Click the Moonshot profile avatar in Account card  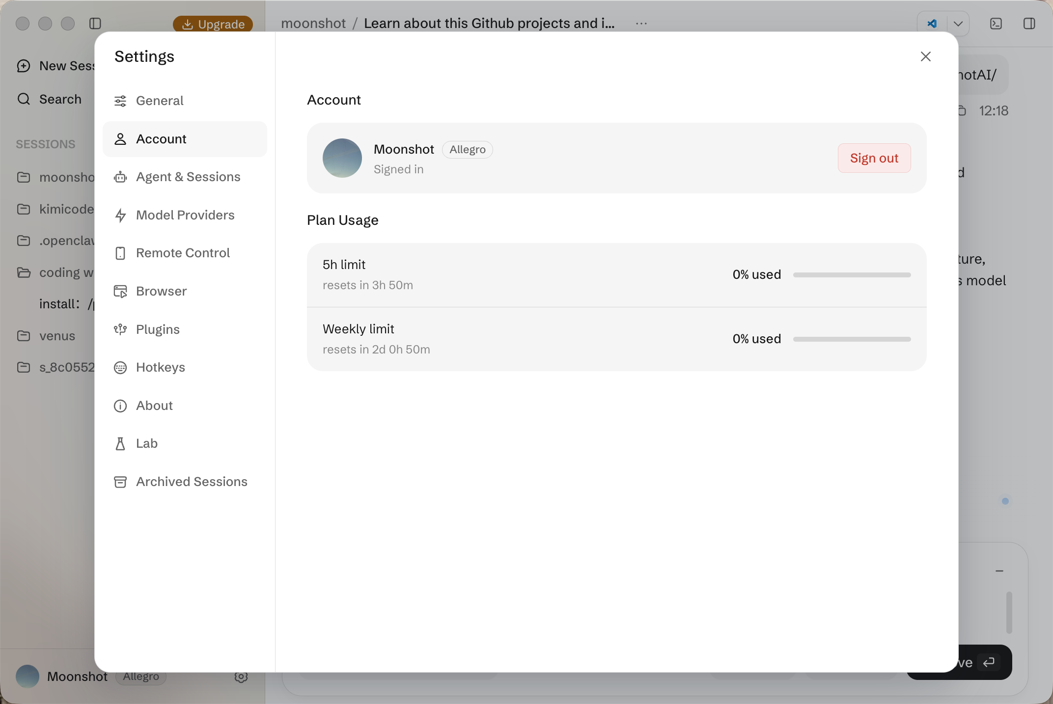[342, 158]
